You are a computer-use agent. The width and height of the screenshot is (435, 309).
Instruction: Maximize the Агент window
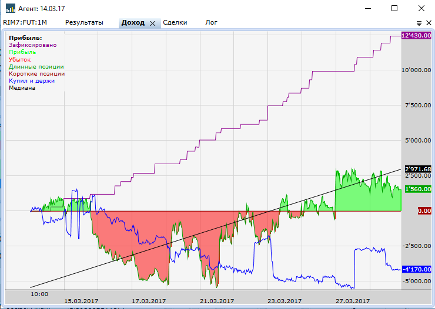(394, 8)
